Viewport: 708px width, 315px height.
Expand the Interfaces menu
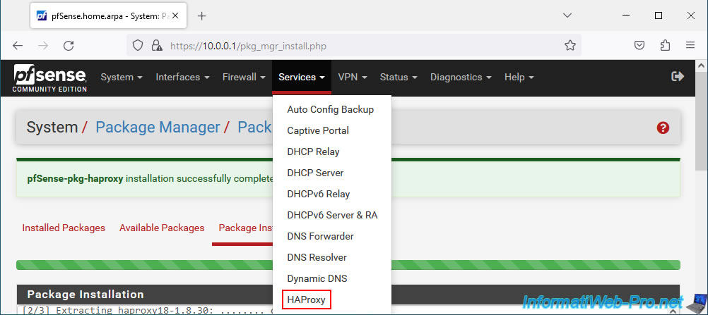point(182,77)
